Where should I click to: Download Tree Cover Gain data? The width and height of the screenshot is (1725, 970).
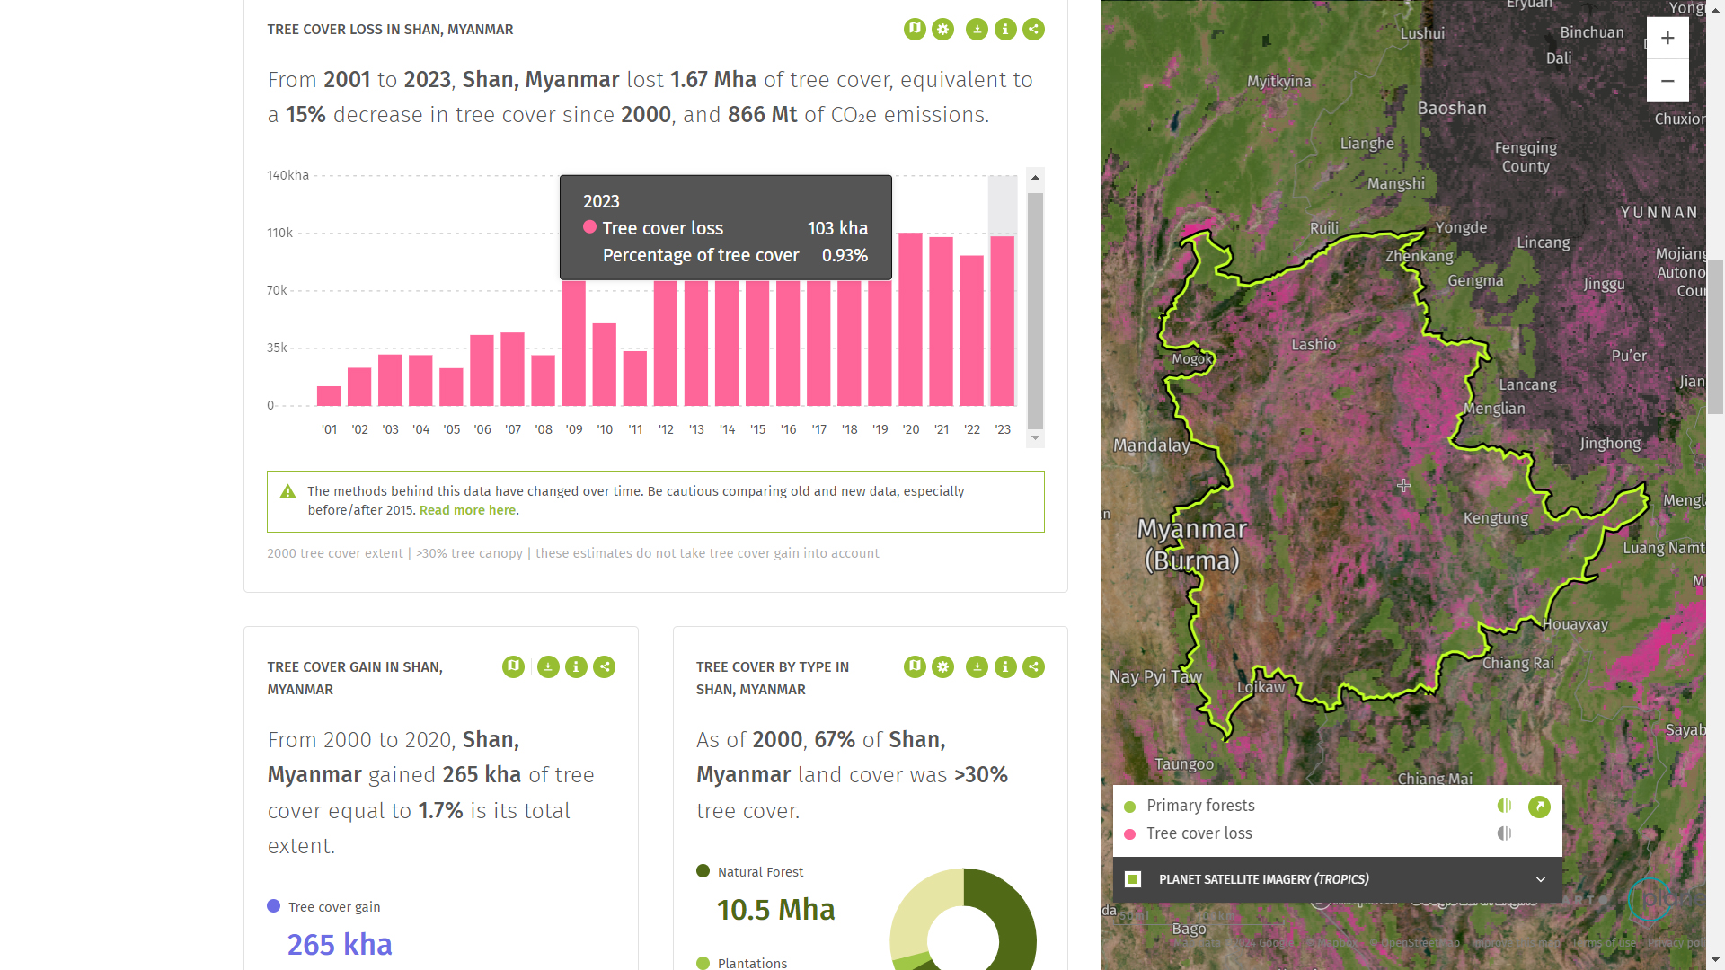pos(548,666)
